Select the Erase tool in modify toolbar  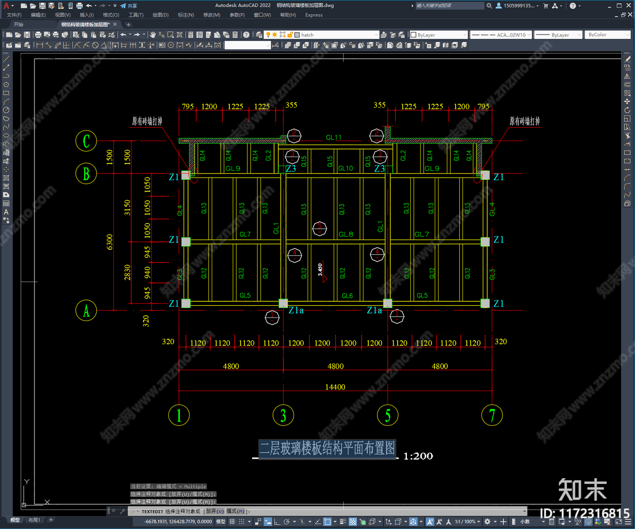pos(627,59)
